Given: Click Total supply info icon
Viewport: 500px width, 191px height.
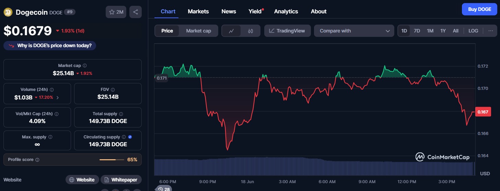Looking at the screenshot, I should pyautogui.click(x=121, y=114).
